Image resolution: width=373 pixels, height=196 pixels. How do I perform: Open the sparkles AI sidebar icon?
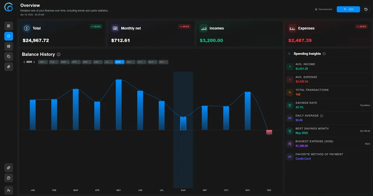coord(9,167)
